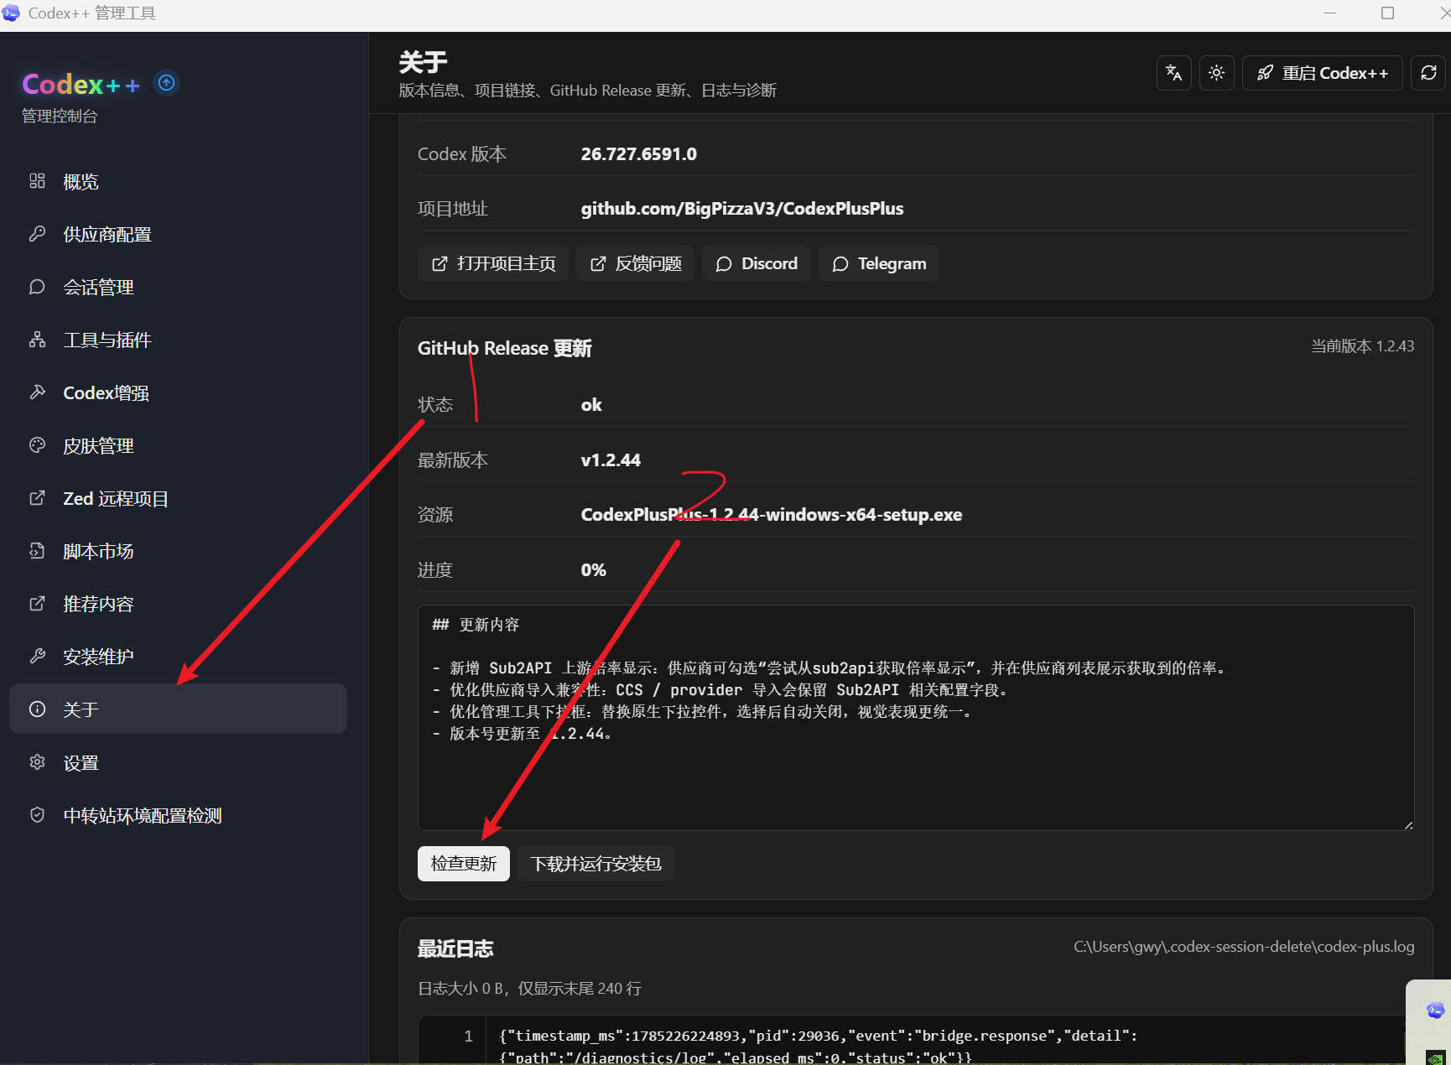Open 中转站环境配置检测 page

pyautogui.click(x=178, y=815)
